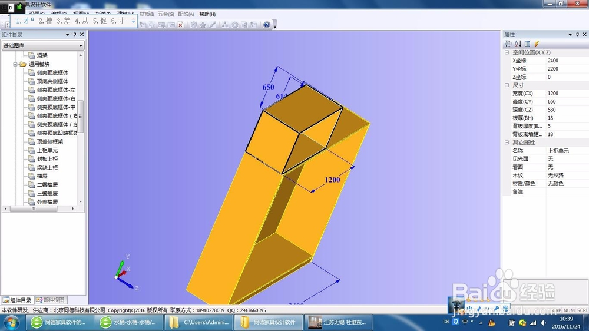Click the 650 dimension label in viewport
Screen dimensions: 589x331
click(x=268, y=87)
